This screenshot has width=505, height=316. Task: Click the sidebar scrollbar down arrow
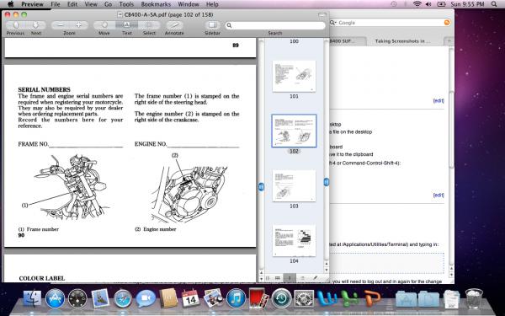click(x=327, y=270)
